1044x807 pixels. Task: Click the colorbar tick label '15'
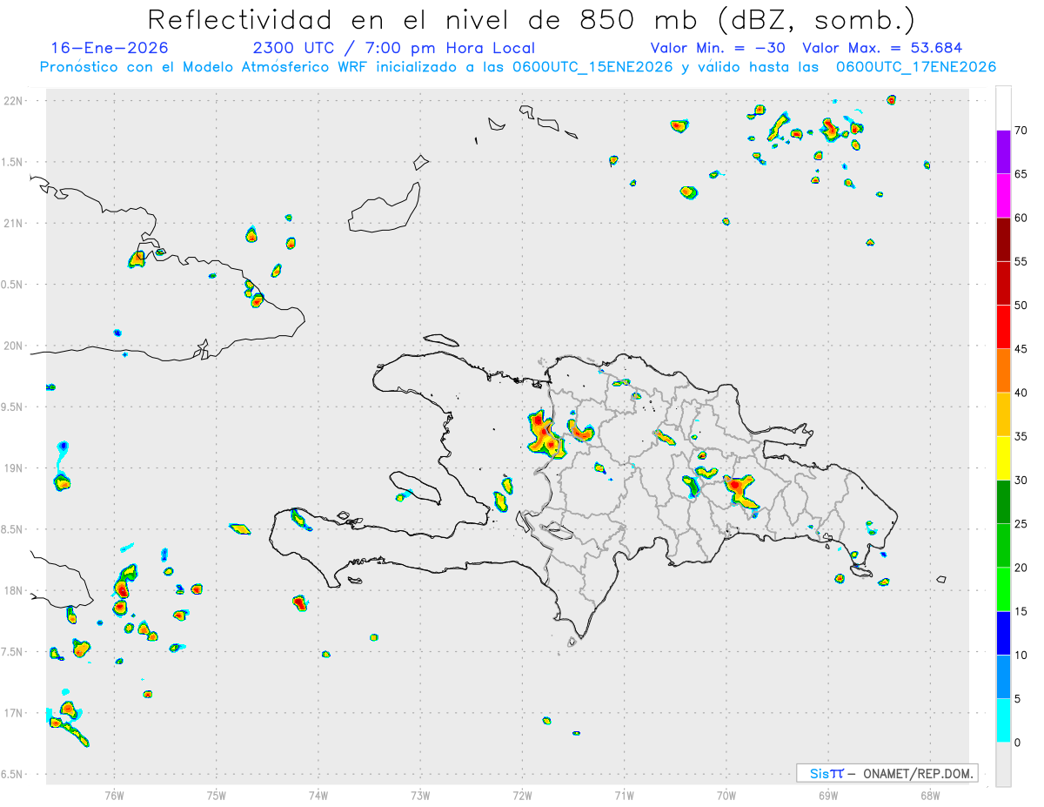pyautogui.click(x=1021, y=611)
